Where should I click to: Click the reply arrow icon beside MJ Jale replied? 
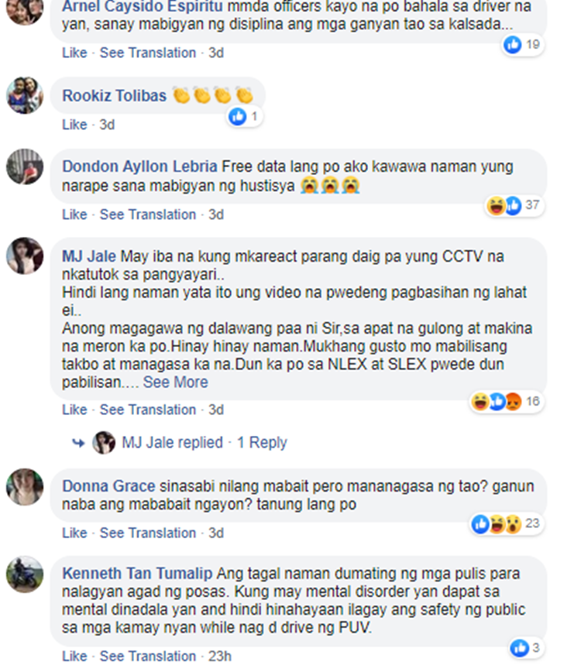point(78,443)
